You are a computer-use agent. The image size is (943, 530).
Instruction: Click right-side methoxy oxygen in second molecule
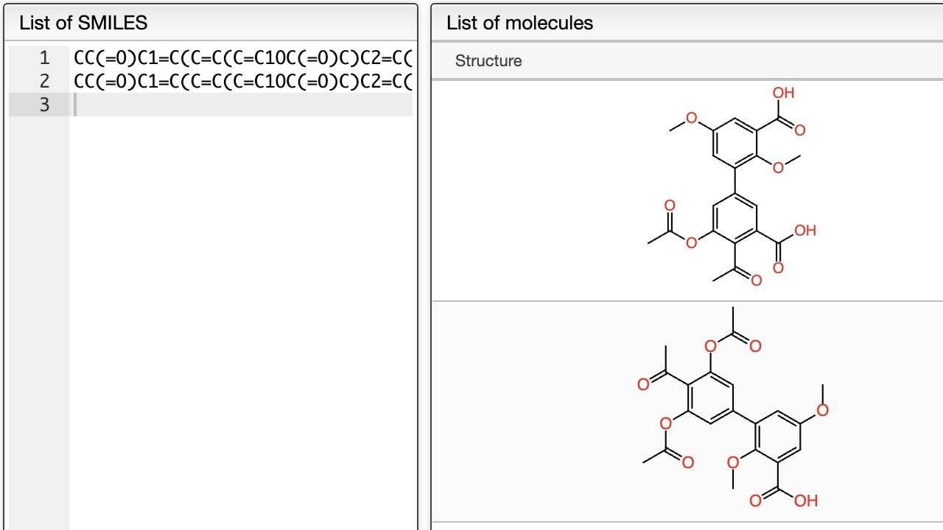coord(822,410)
